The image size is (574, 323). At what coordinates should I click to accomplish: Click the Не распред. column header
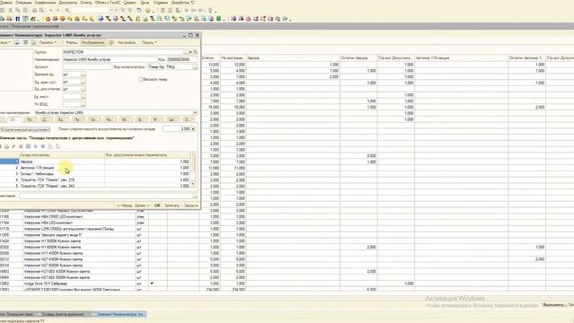233,57
